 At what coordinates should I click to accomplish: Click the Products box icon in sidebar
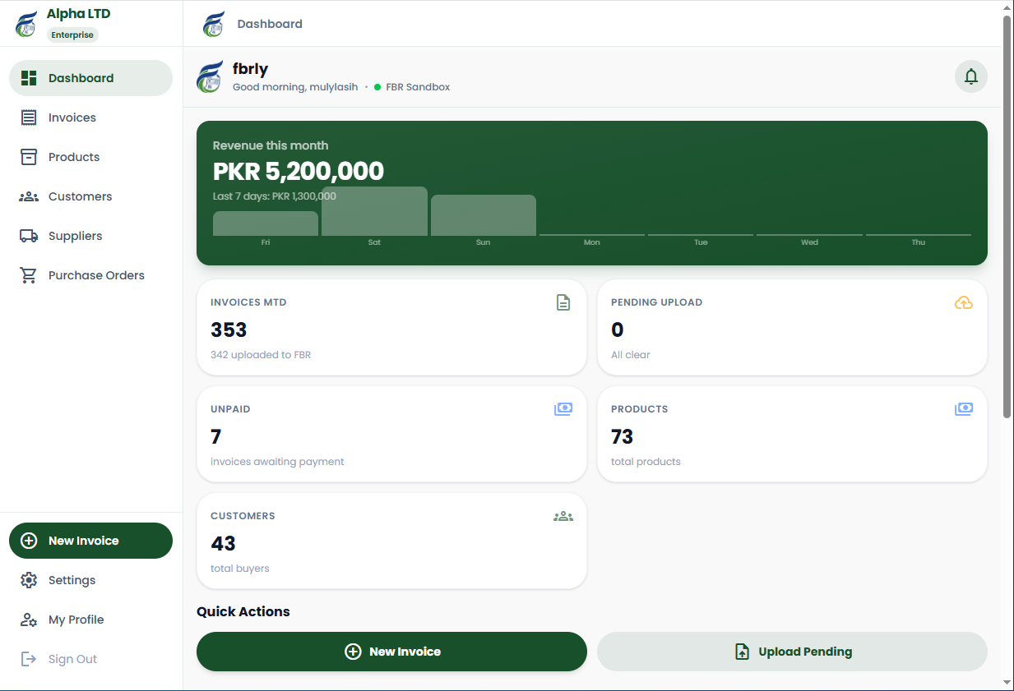29,156
